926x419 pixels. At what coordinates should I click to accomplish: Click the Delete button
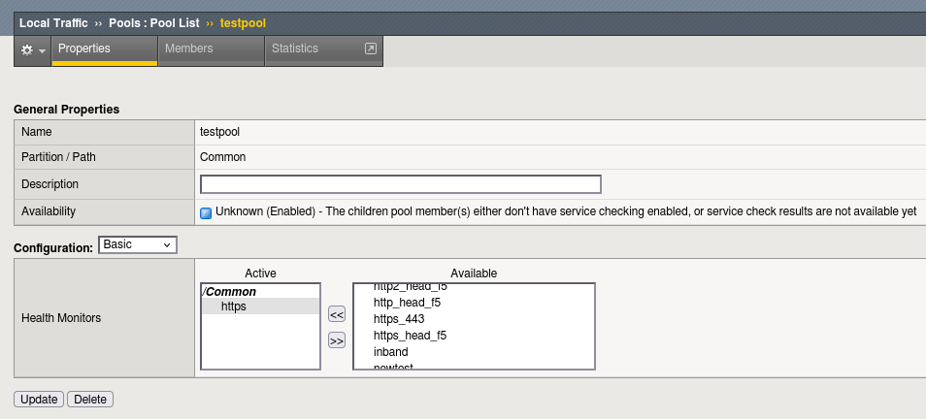(x=90, y=400)
